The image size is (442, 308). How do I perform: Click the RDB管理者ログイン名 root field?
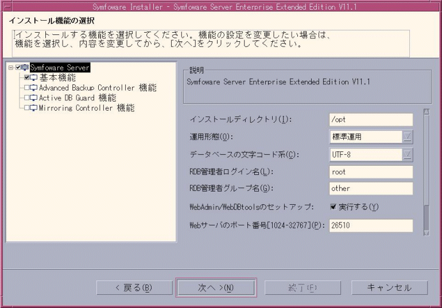[371, 172]
